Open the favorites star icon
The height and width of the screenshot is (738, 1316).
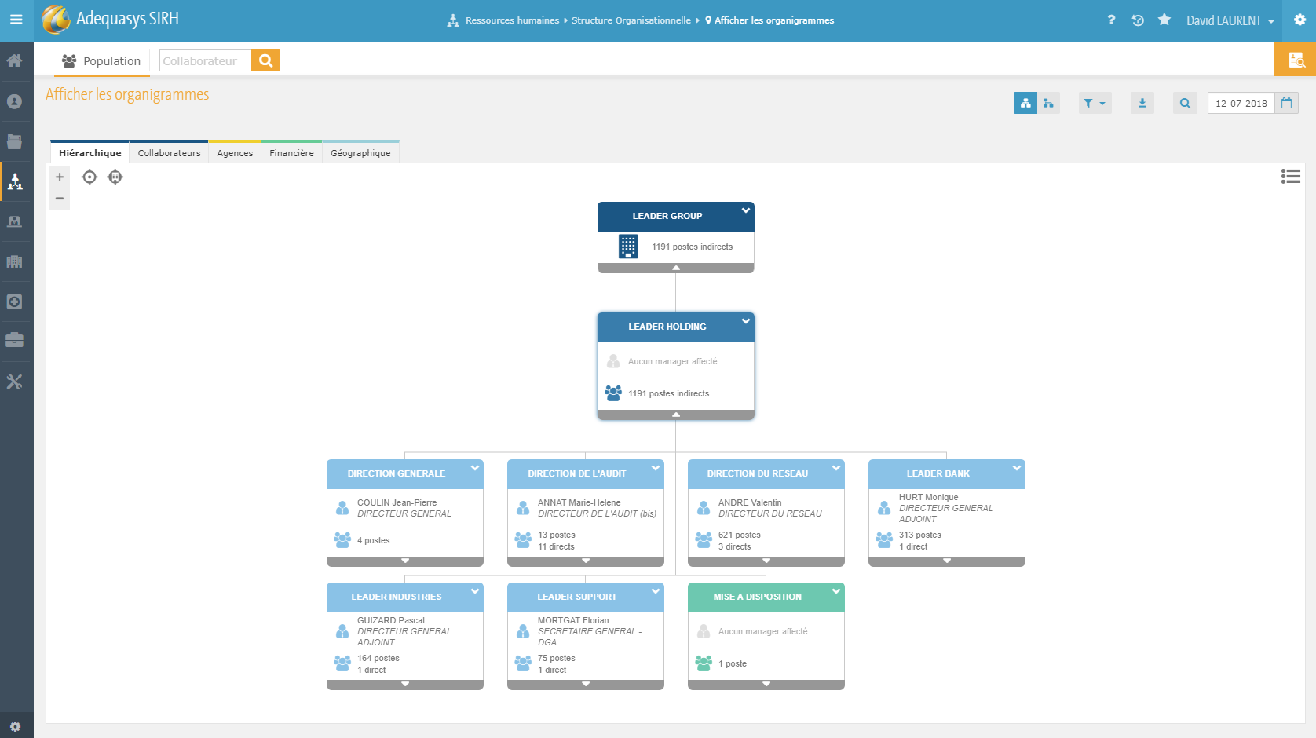[x=1164, y=20]
